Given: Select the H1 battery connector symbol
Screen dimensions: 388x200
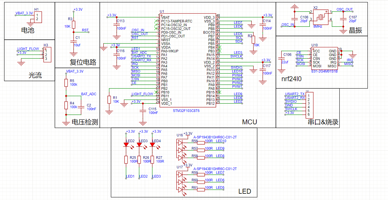Looking at the screenshot, I should click(38, 17).
